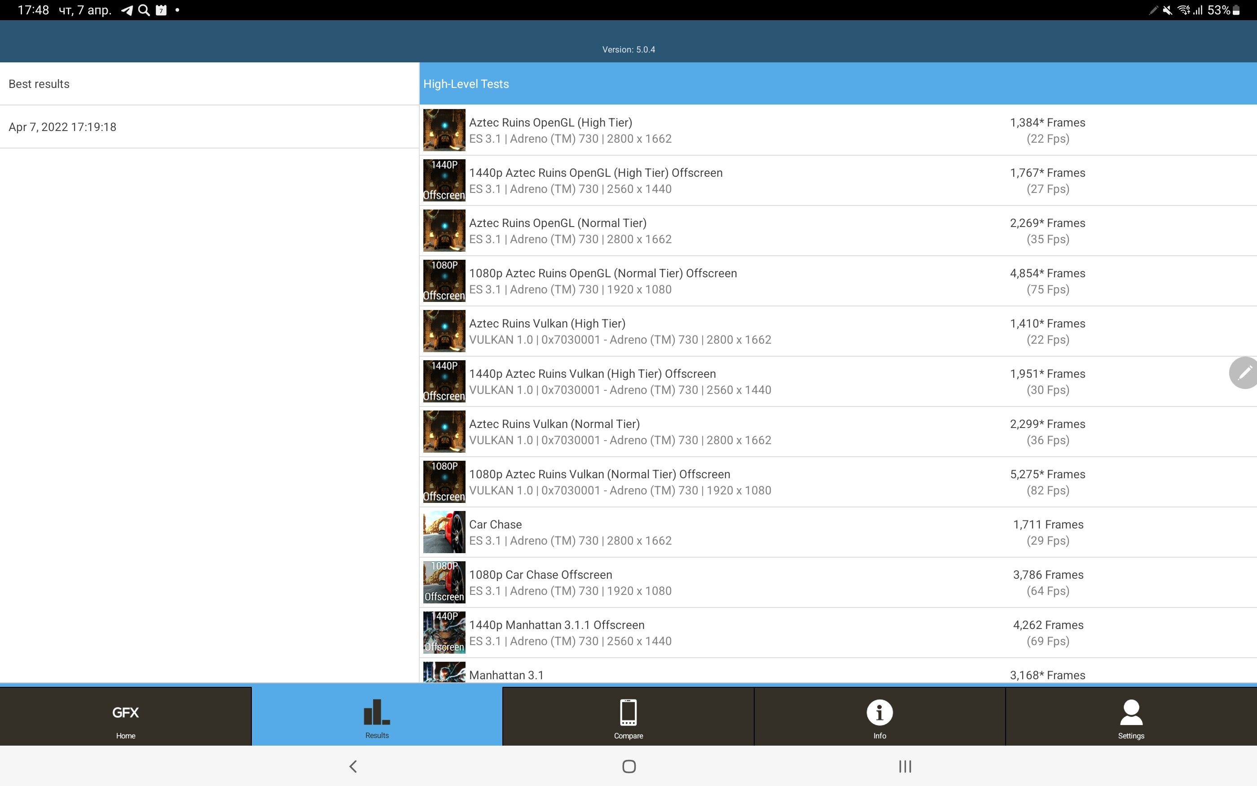Tap the 4,854* Frames score
Screen dimensions: 1257x786
tap(1047, 273)
